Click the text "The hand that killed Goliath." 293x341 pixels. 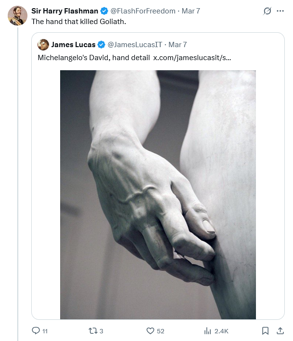point(79,22)
